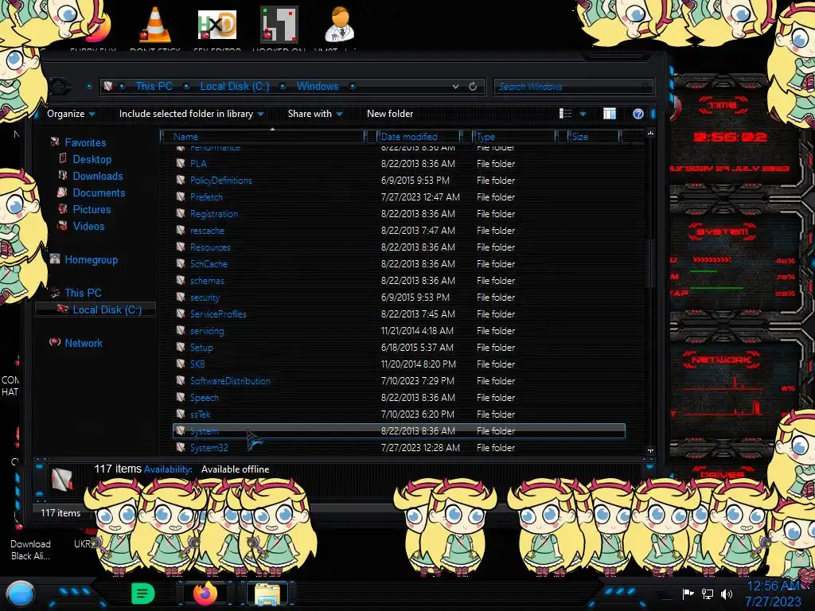Select the System32 folder
815x611 pixels.
pyautogui.click(x=209, y=447)
